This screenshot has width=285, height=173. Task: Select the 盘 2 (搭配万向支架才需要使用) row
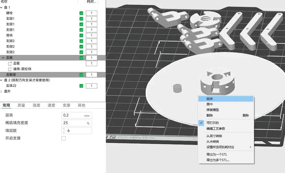click(x=53, y=80)
